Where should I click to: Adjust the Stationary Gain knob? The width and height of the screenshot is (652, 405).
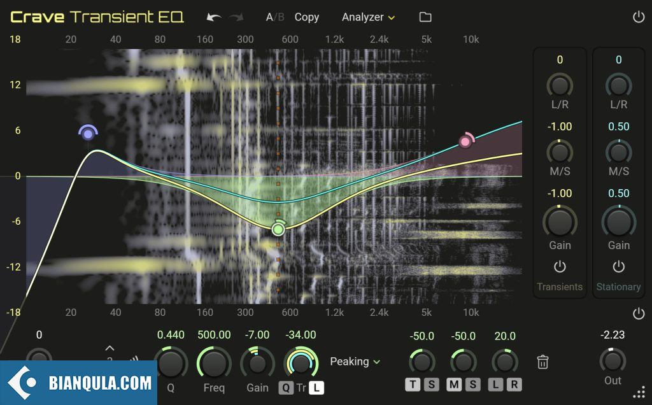pos(619,222)
